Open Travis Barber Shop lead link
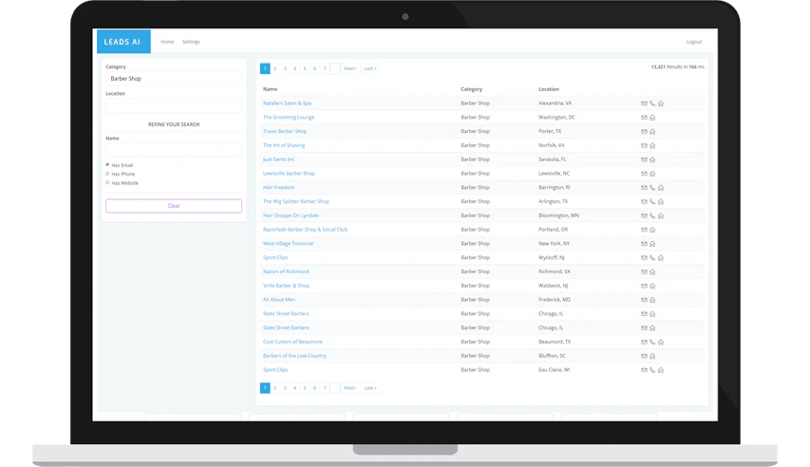This screenshot has height=467, width=810. pyautogui.click(x=285, y=131)
